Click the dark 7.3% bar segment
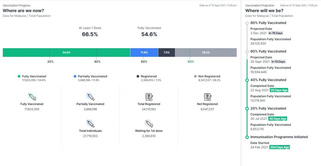This screenshot has height=166, width=321. click(x=166, y=52)
